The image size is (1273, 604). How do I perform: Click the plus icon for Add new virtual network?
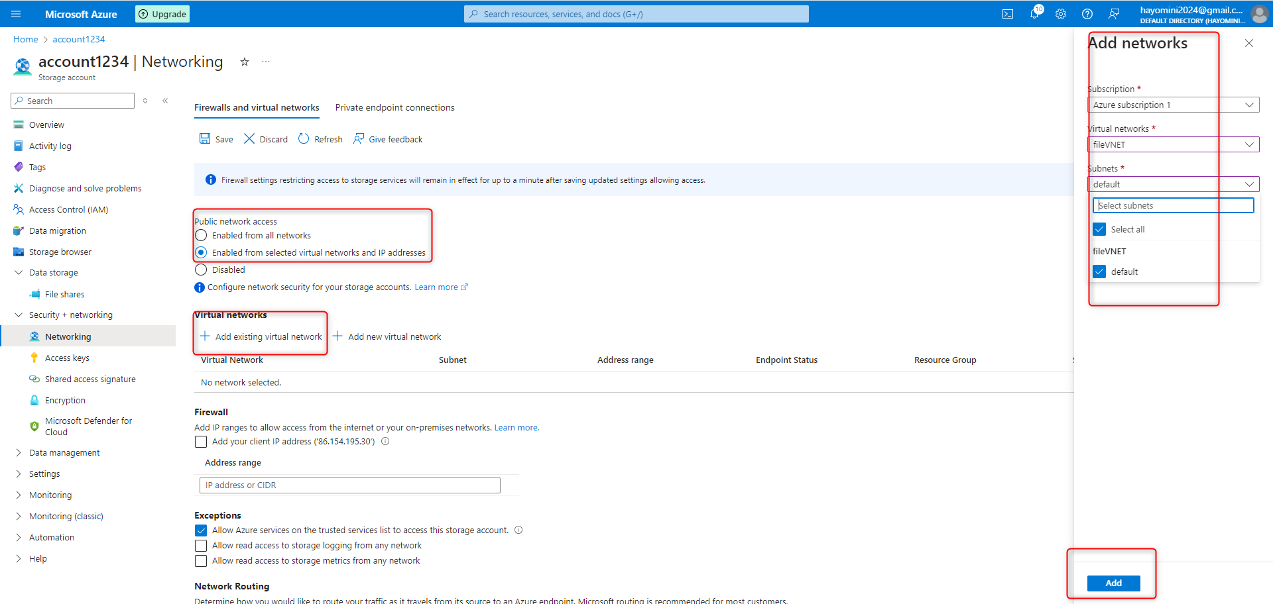[x=337, y=336]
